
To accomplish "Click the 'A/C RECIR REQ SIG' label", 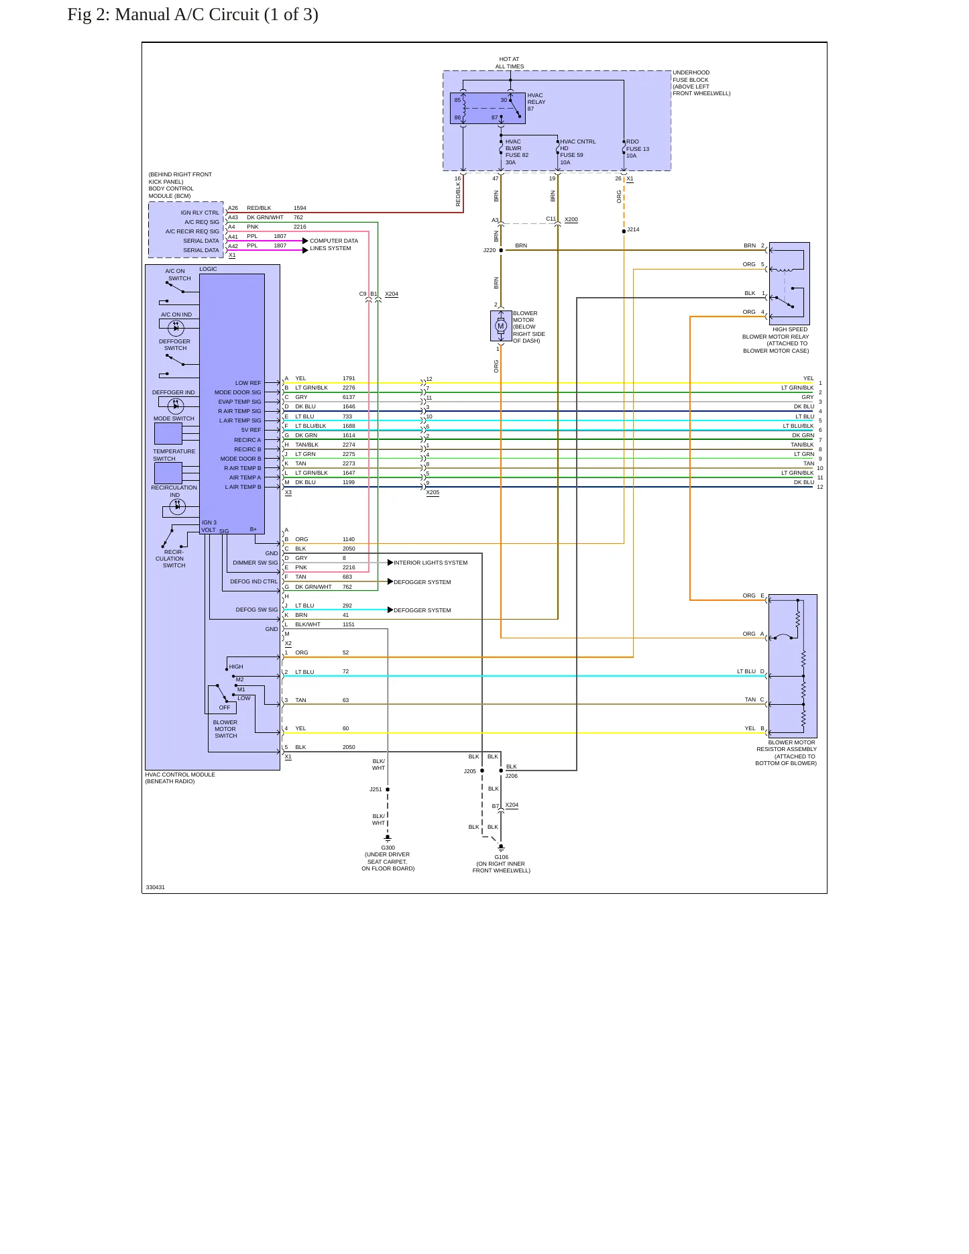I will tap(192, 231).
